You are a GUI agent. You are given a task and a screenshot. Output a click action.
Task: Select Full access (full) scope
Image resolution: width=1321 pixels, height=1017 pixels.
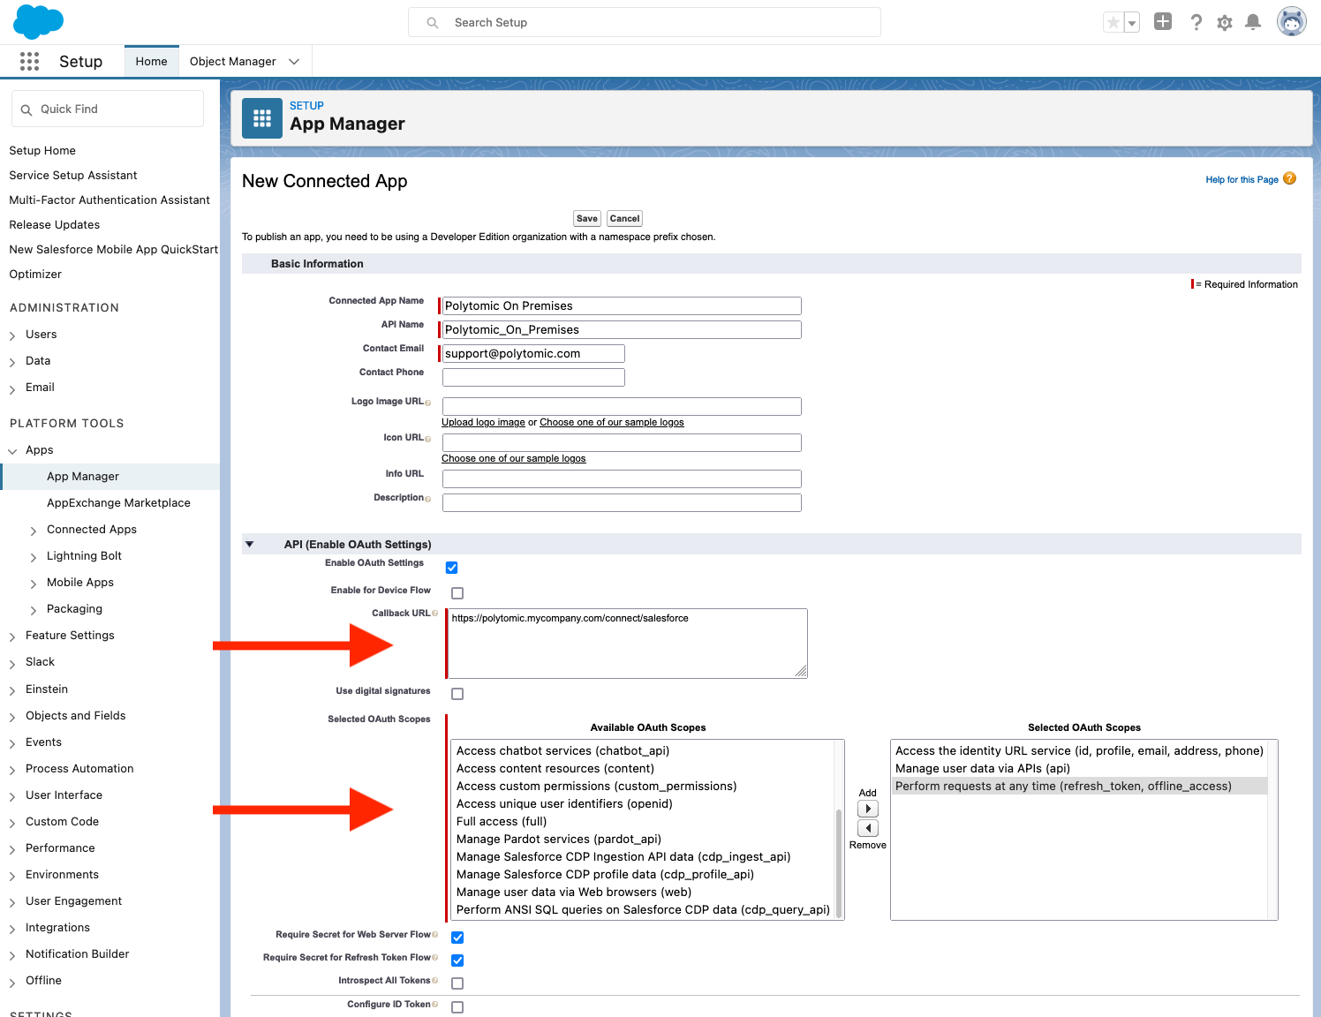(x=502, y=822)
